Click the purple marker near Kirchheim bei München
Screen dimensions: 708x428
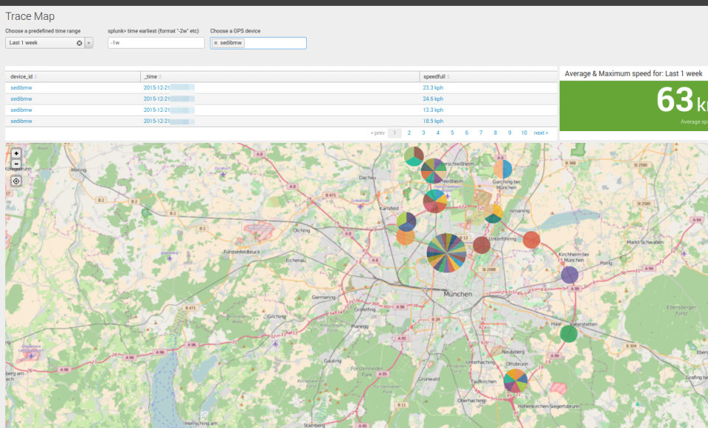(x=570, y=275)
